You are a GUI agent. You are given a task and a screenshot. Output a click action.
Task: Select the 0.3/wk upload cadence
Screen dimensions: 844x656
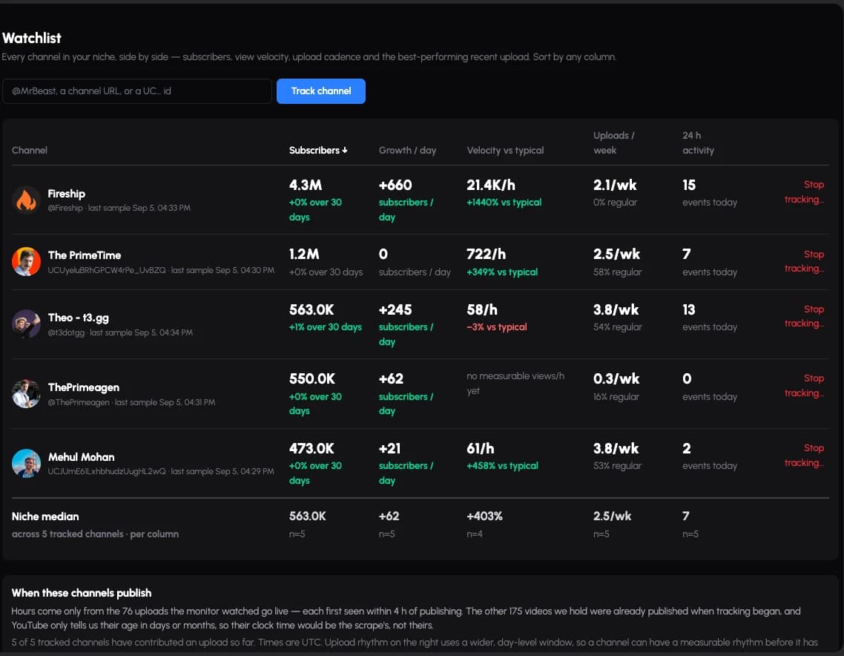pyautogui.click(x=616, y=378)
